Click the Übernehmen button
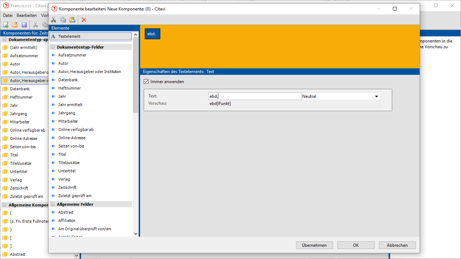Viewport: 461px width, 259px height. pyautogui.click(x=314, y=245)
